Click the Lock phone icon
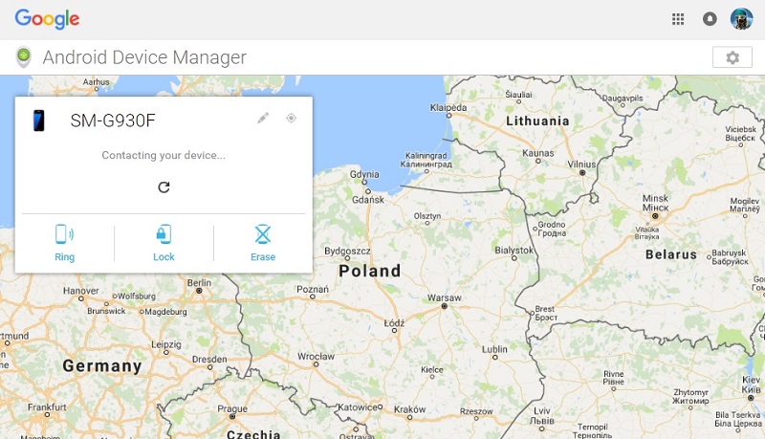Image resolution: width=765 pixels, height=439 pixels. (x=164, y=234)
